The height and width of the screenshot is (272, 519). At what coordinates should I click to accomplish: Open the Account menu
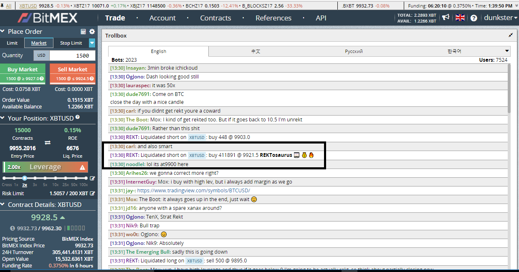[x=162, y=18]
